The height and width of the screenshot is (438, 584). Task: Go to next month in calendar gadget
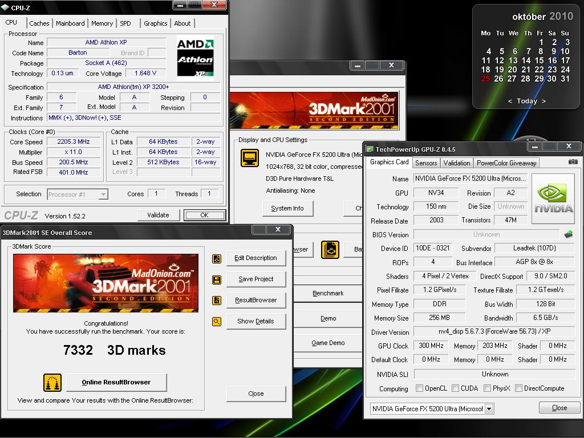544,102
